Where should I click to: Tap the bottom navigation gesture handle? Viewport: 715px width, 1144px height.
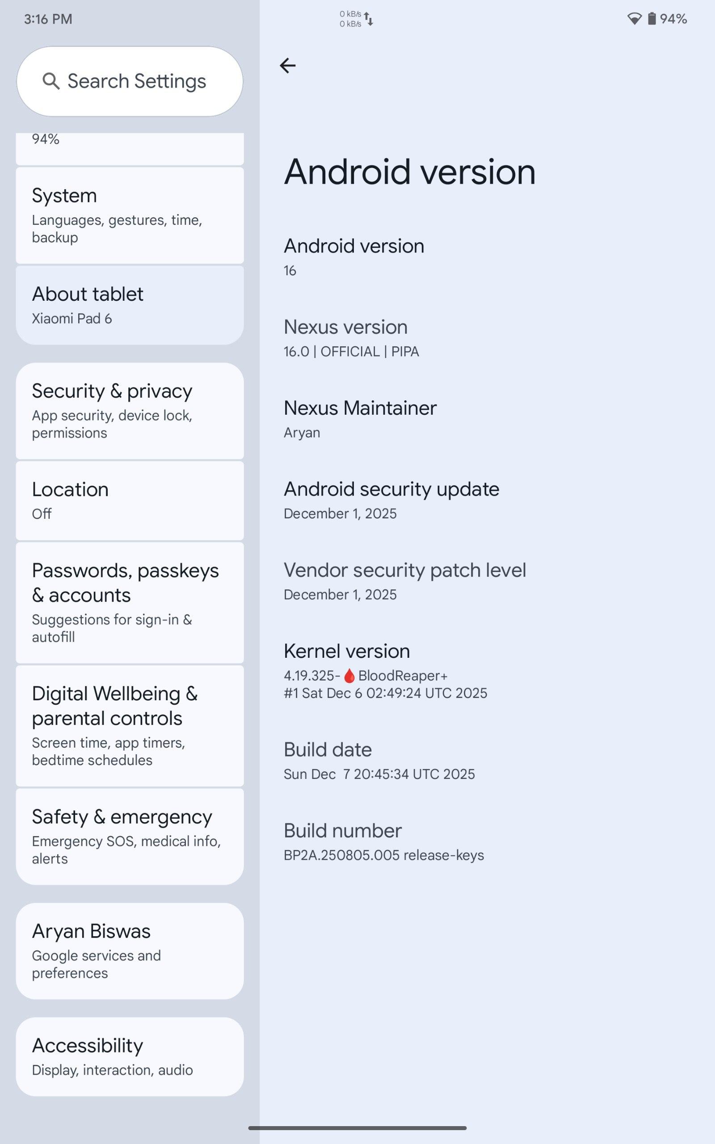click(x=357, y=1128)
